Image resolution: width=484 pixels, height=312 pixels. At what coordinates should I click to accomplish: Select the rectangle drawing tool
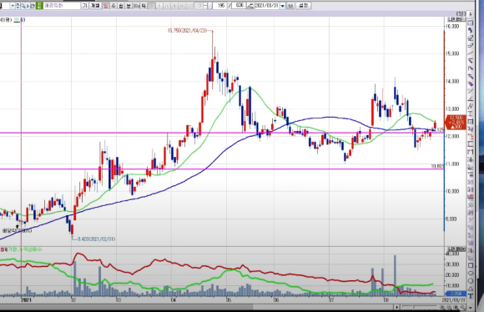pyautogui.click(x=471, y=265)
